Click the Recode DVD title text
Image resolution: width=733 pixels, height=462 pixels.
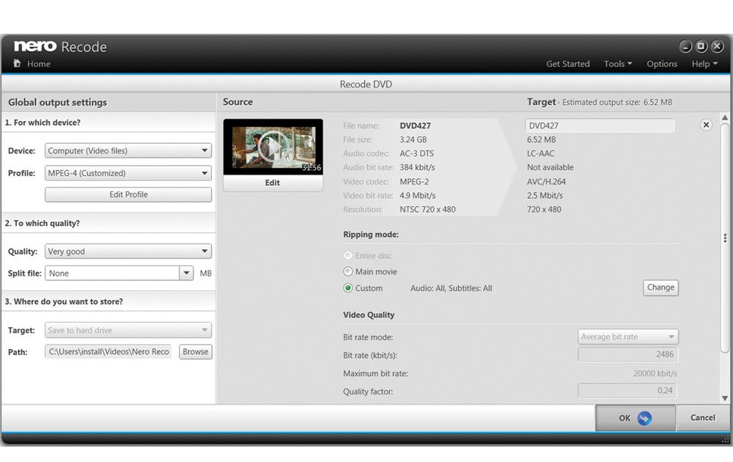[x=366, y=84]
